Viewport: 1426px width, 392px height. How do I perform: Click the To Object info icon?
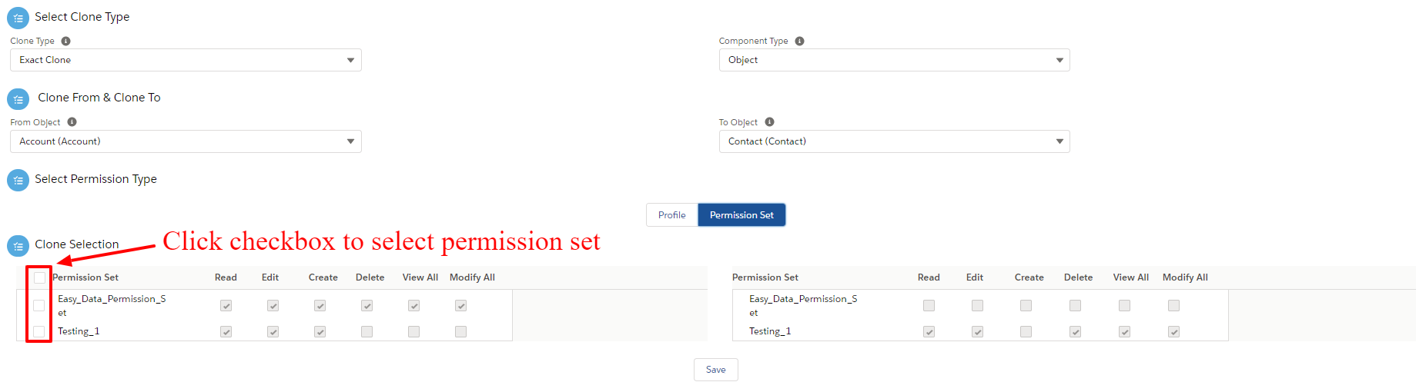[x=769, y=121]
